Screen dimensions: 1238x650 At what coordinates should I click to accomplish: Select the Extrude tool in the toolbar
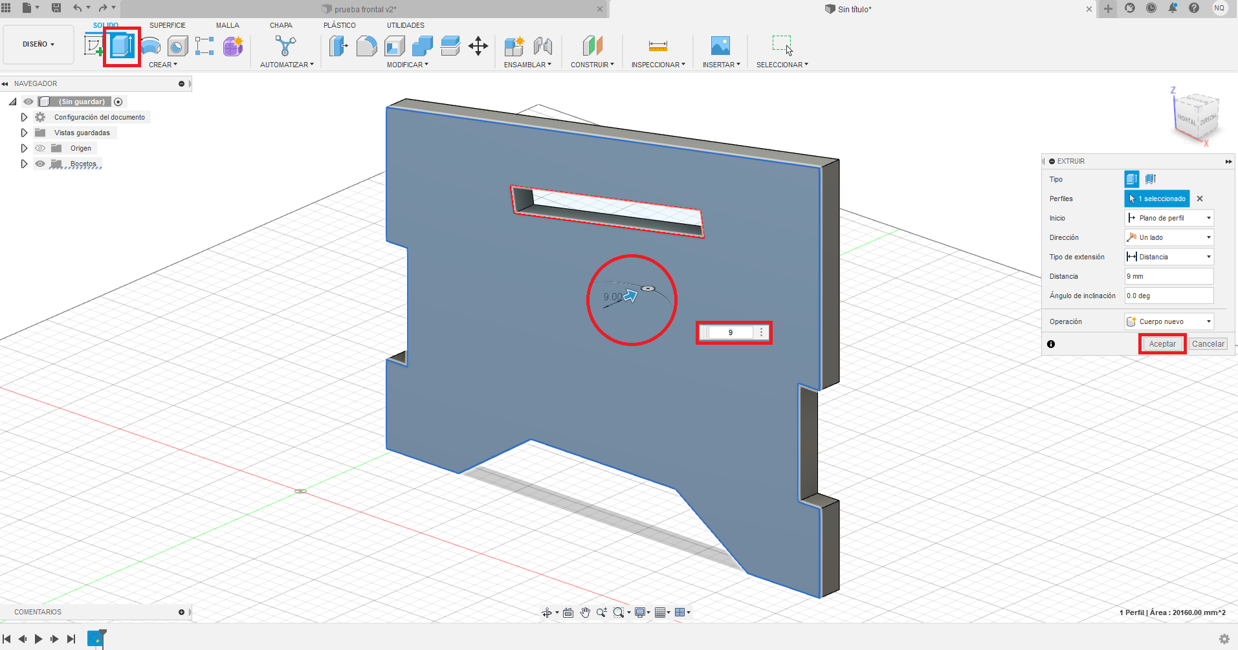coord(122,47)
